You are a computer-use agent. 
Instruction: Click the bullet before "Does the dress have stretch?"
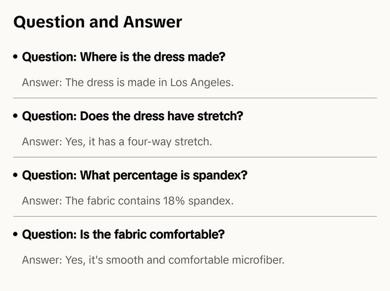click(16, 117)
